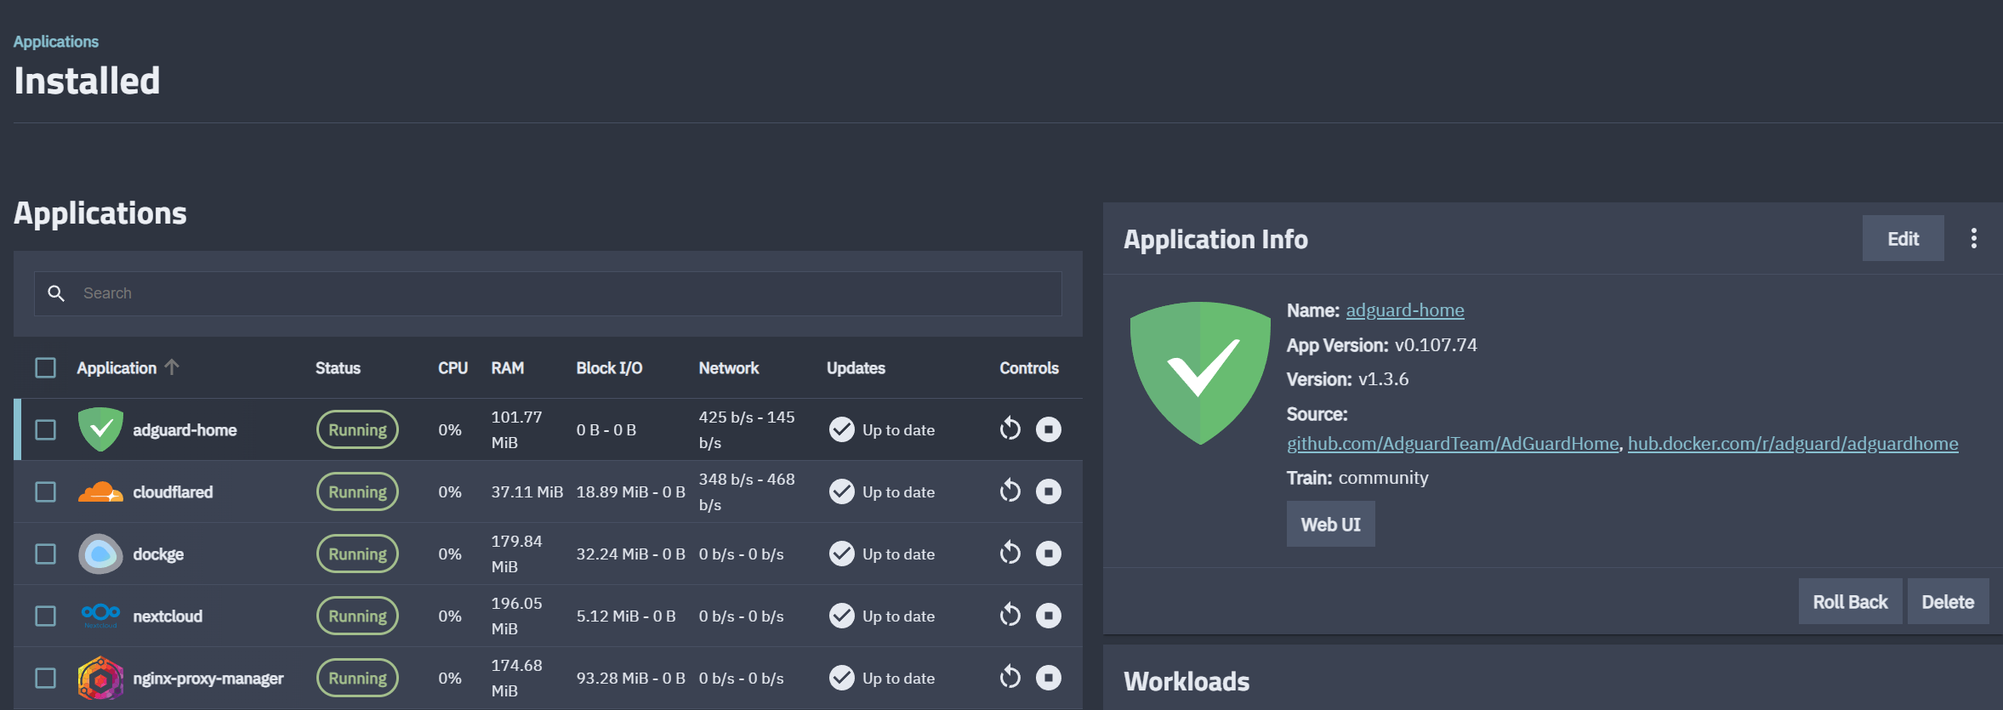Stop the nextcloud app
Screen dimensions: 2003x710
pos(1049,616)
